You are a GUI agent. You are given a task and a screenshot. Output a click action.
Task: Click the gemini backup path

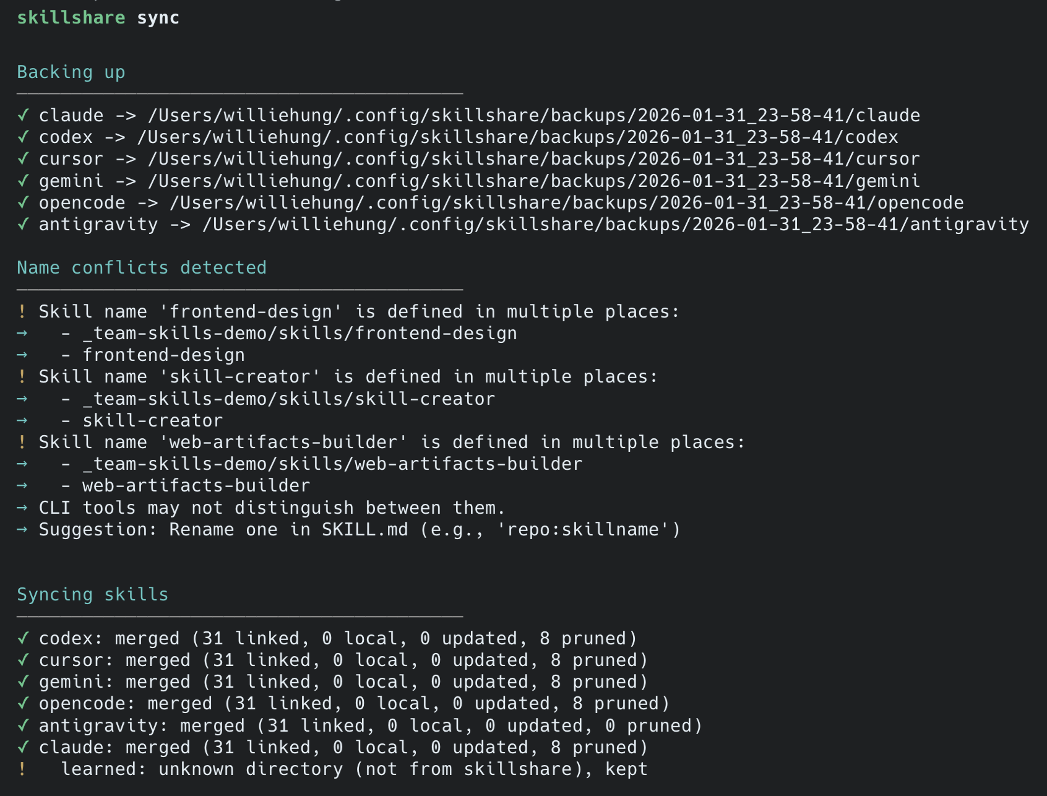533,181
